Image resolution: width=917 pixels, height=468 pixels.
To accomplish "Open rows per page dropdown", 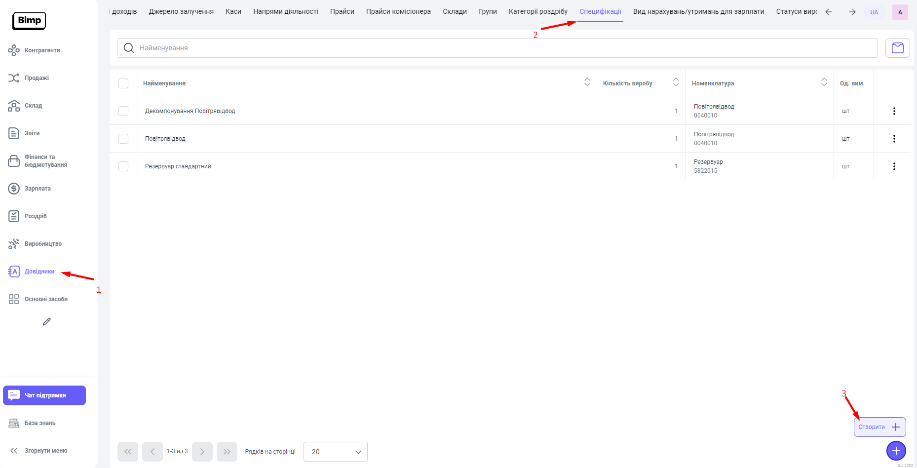I will (336, 452).
